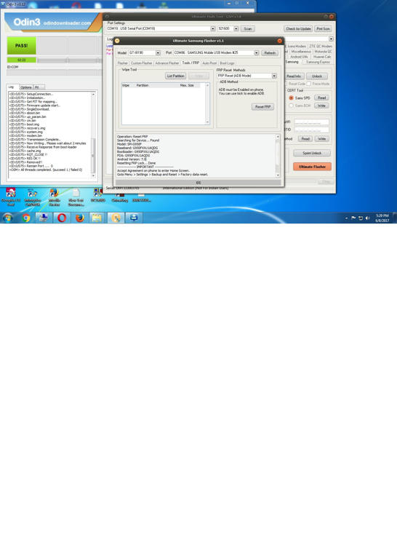The width and height of the screenshot is (397, 559).
Task: Open the Auto Root tab
Action: click(209, 63)
